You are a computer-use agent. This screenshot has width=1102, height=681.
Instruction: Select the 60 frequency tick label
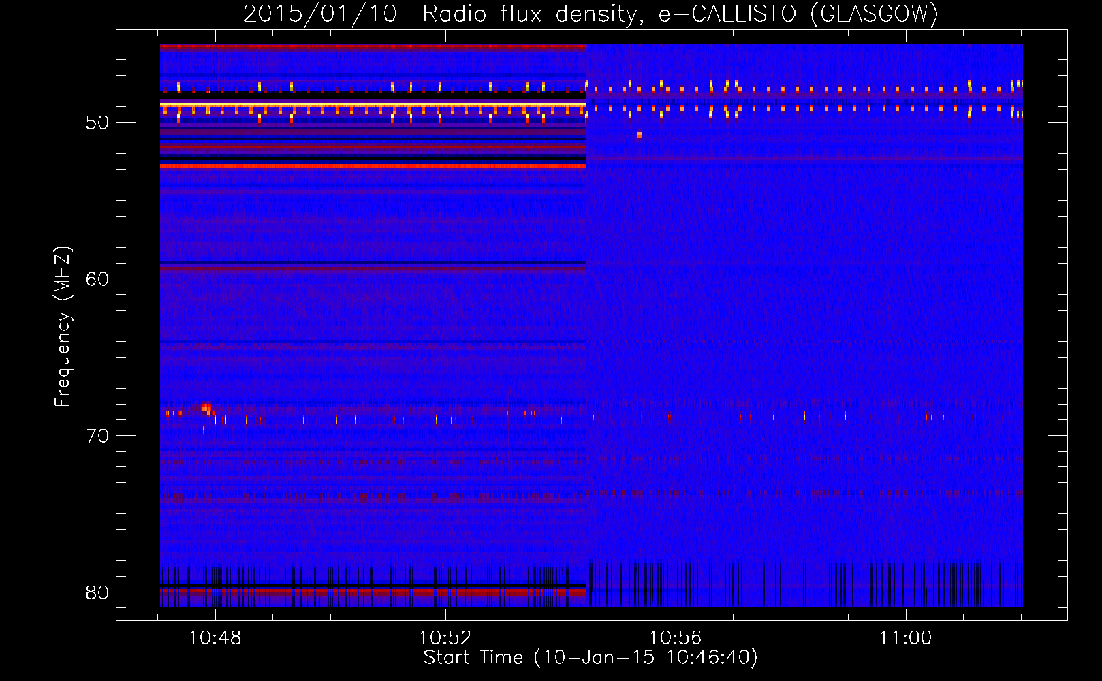(97, 279)
